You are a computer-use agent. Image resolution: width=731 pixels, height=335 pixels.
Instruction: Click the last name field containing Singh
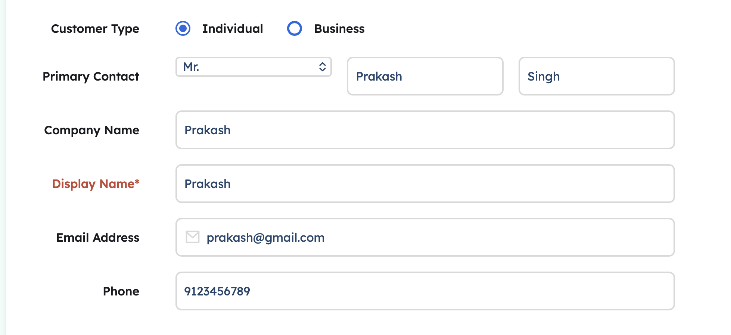(x=596, y=76)
